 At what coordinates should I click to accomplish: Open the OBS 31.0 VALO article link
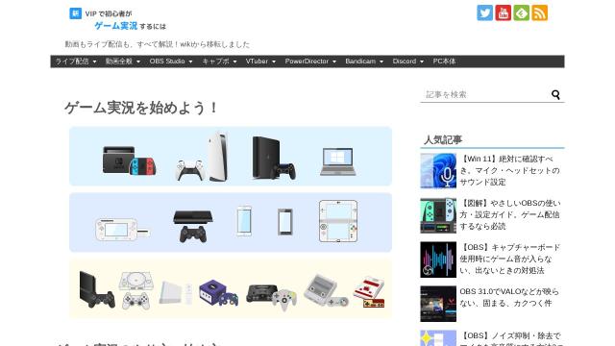click(509, 297)
